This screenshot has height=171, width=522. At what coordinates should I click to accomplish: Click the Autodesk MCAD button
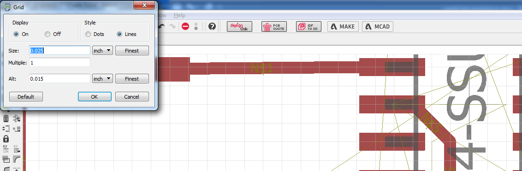(x=378, y=27)
